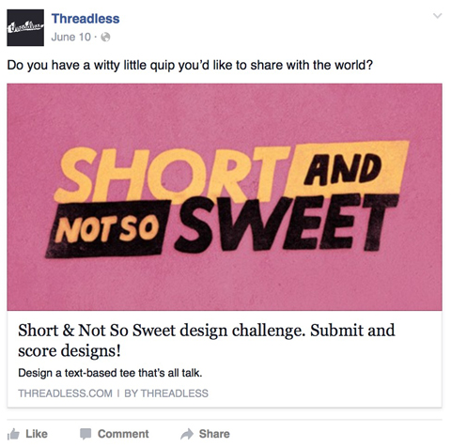
Task: Click the Share label under the post
Action: click(x=214, y=434)
